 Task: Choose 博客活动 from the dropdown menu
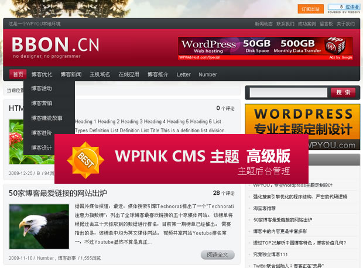42,88
